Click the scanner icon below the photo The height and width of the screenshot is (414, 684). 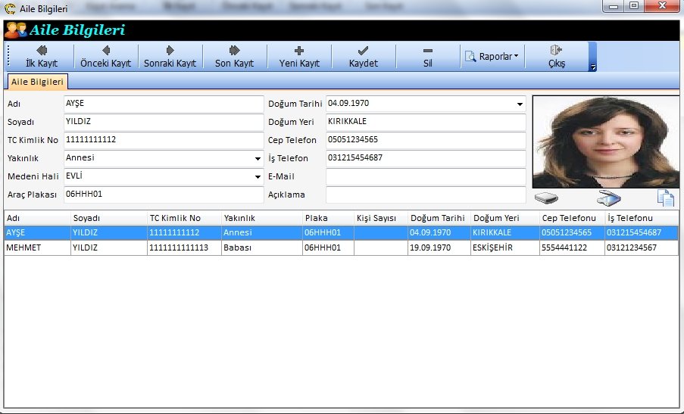point(609,199)
